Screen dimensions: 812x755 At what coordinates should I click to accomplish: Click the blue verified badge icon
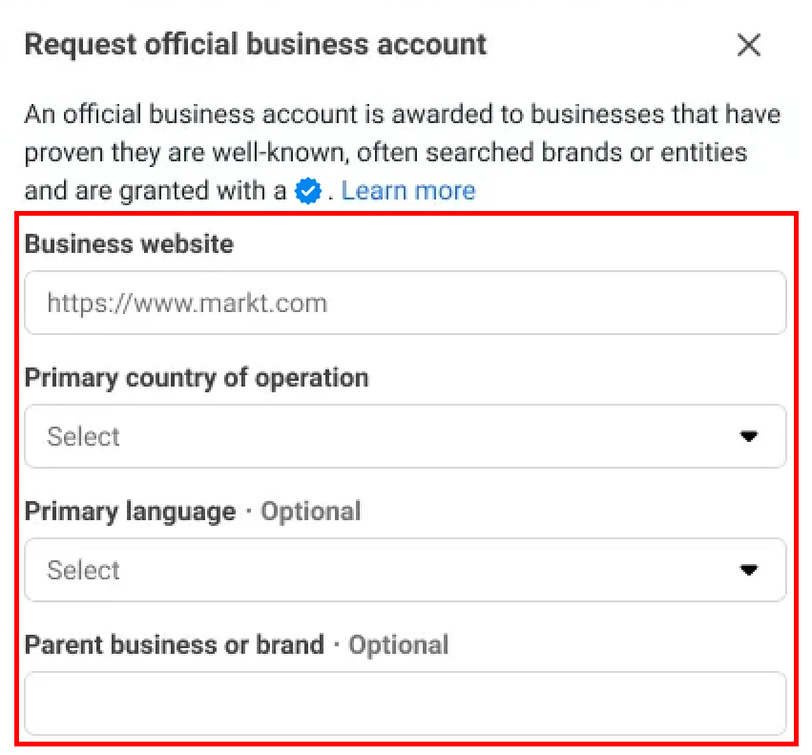coord(308,191)
